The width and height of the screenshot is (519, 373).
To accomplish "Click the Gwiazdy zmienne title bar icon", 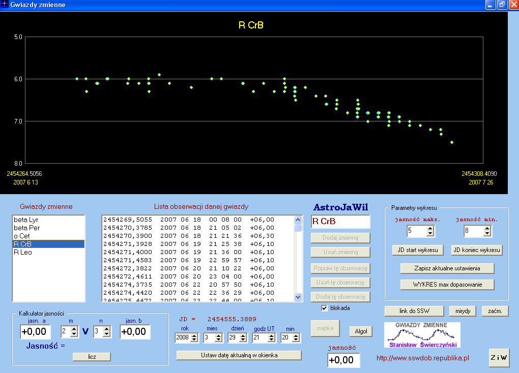I will (4, 5).
